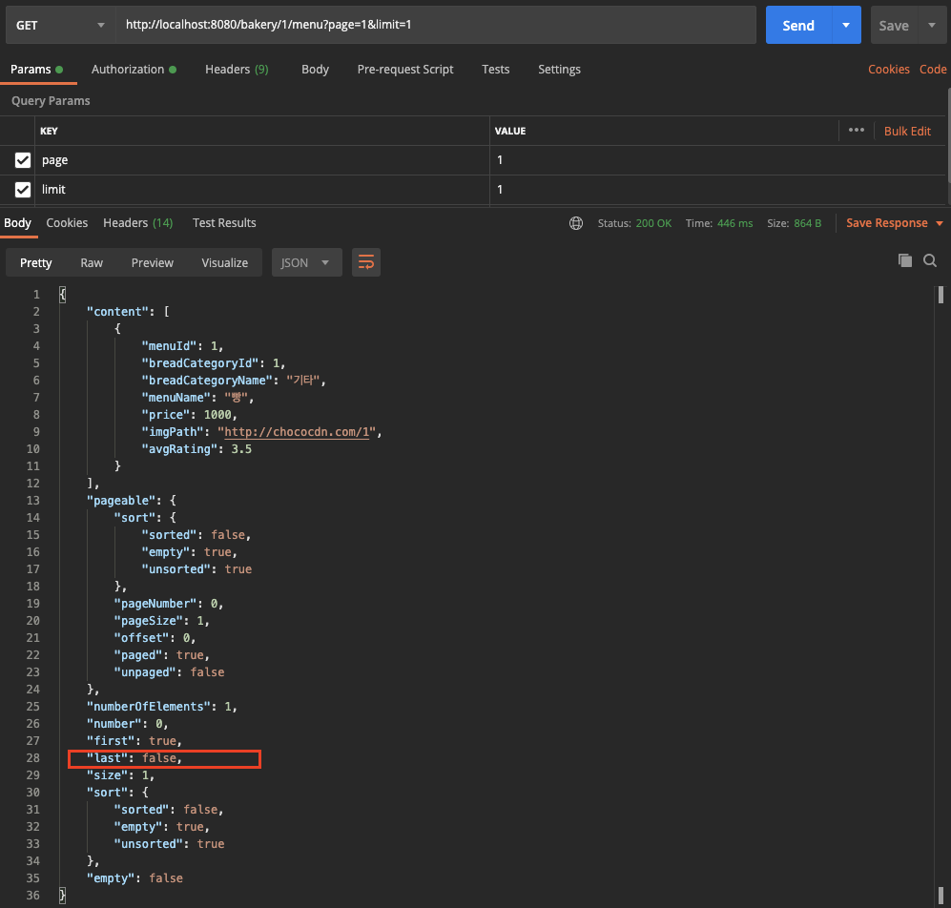The height and width of the screenshot is (908, 951).
Task: Open the Settings tab
Action: (559, 69)
